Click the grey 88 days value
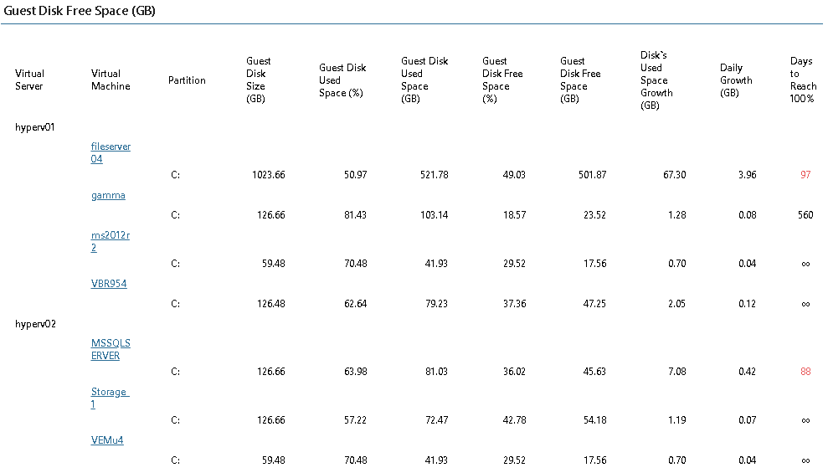 (805, 372)
